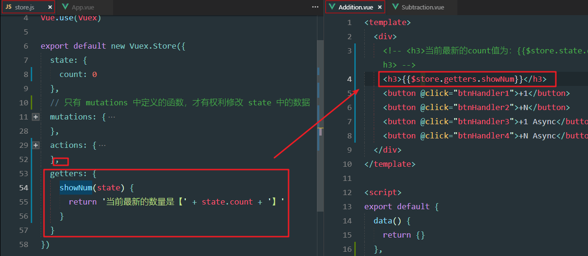Open the Subtraction.vue tab
588x256 pixels.
(x=422, y=8)
